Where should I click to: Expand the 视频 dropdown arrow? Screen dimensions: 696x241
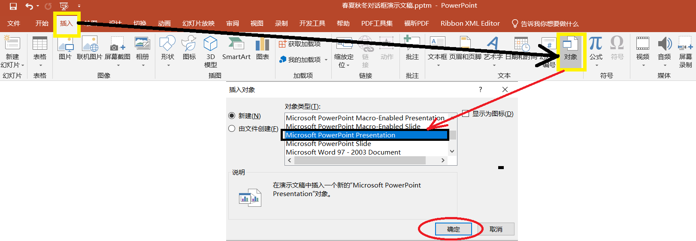[644, 65]
